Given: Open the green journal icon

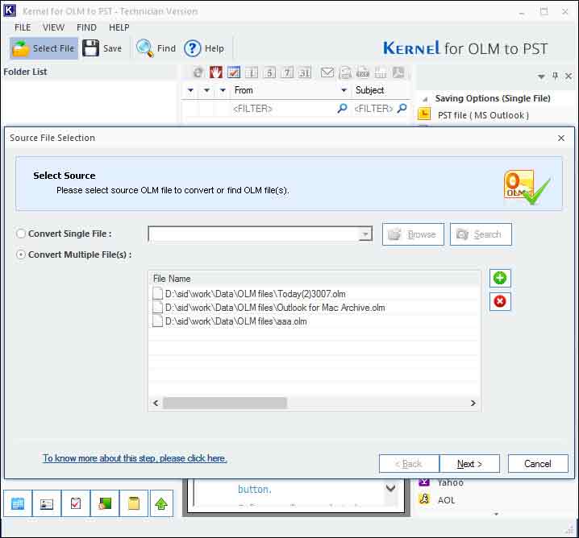Looking at the screenshot, I should [105, 503].
